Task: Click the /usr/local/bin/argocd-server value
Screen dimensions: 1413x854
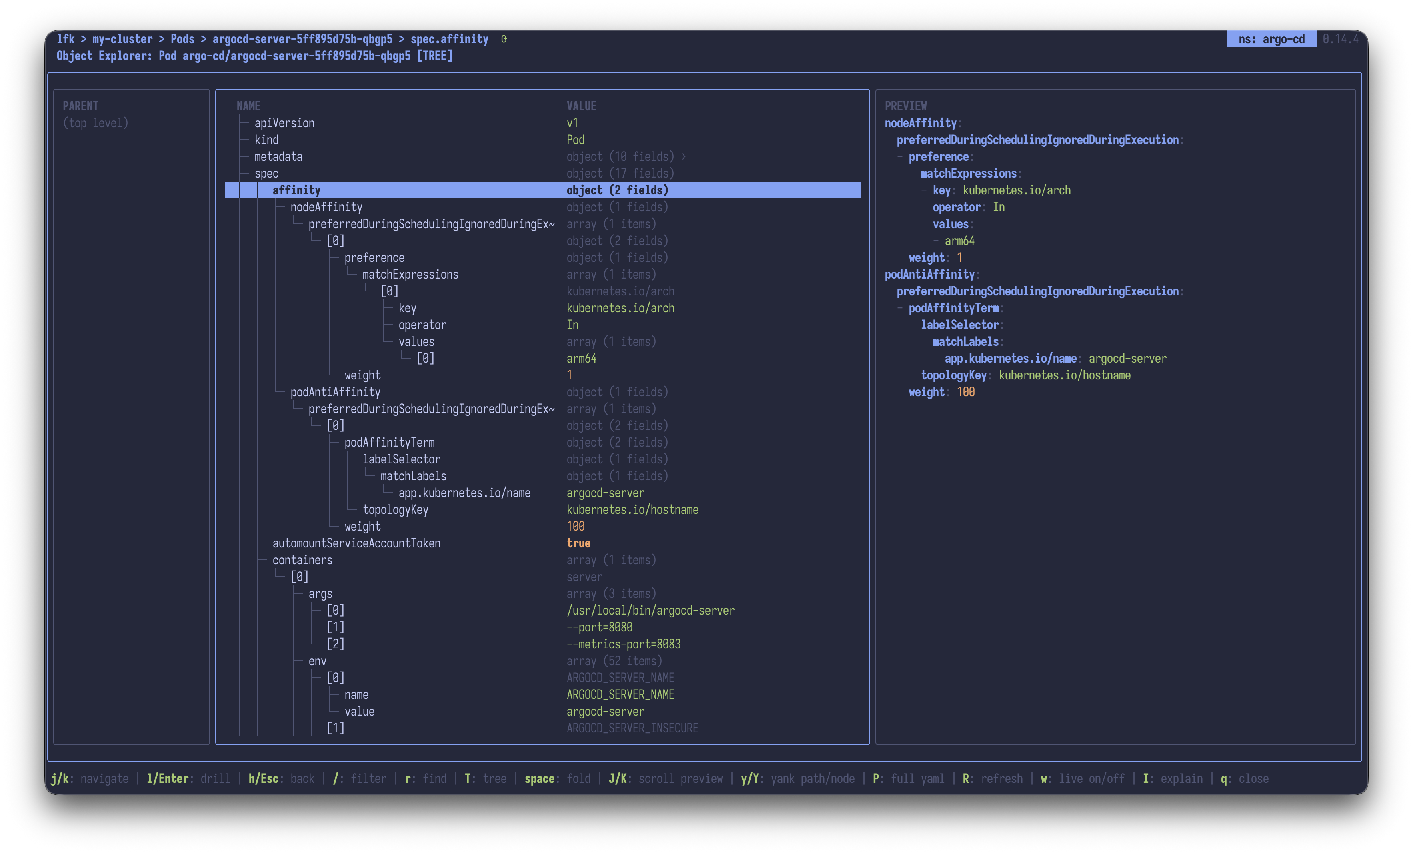Action: click(x=650, y=610)
